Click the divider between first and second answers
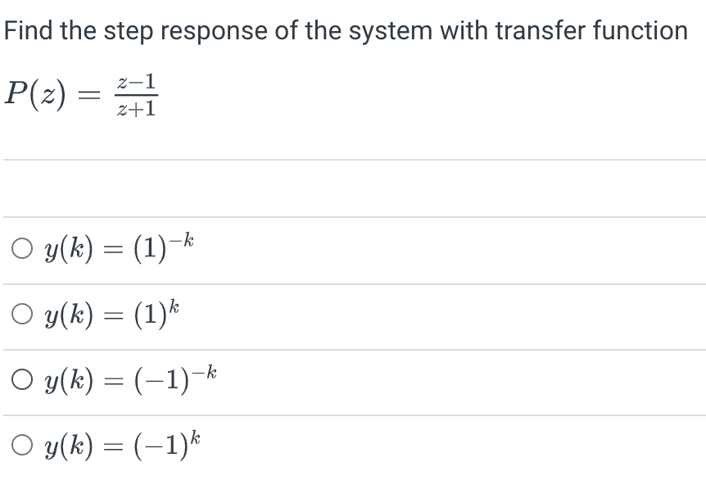This screenshot has width=706, height=503. point(352,281)
